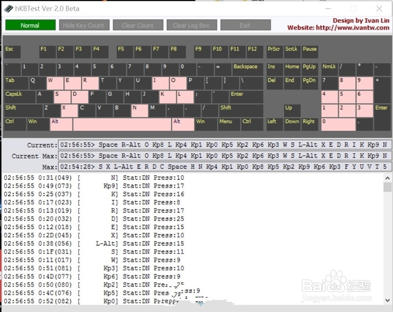The width and height of the screenshot is (393, 312).
Task: Click the log scrollbar up arrow
Action: [x=388, y=178]
